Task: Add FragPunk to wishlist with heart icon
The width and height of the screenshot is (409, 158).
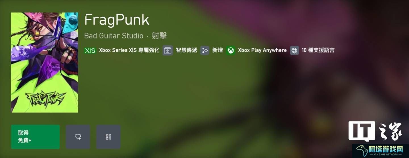Action: point(78,137)
